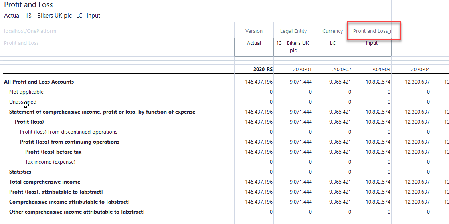Select Other comprehensive income attributable row

pos(77,212)
